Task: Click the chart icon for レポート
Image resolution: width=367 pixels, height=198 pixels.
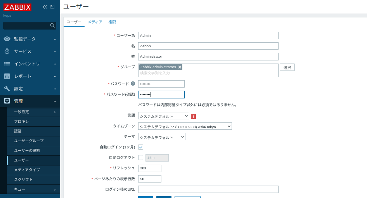Action: coord(7,76)
